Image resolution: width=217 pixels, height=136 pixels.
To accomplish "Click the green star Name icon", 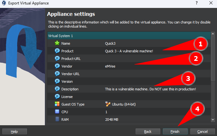I will 57,43.
